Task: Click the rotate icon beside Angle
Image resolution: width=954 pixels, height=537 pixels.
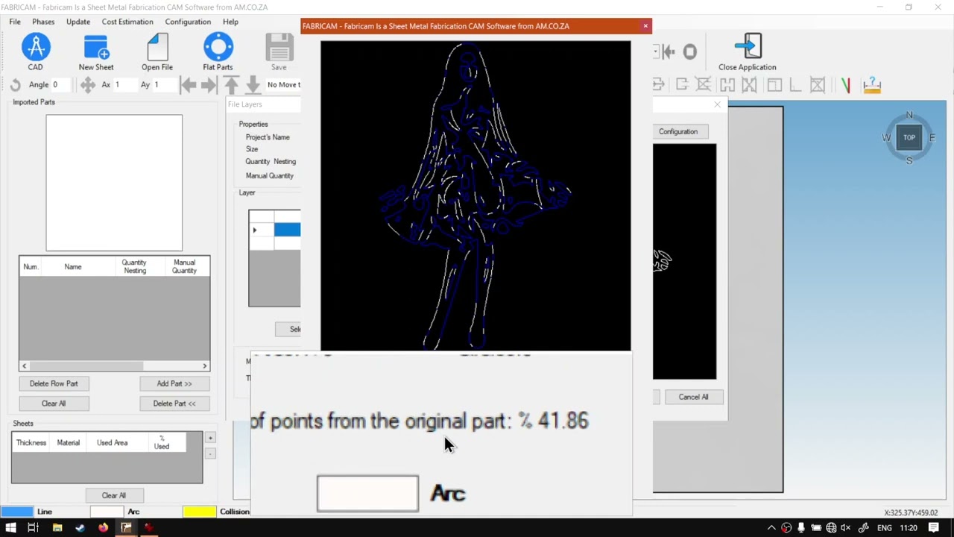Action: 16,85
